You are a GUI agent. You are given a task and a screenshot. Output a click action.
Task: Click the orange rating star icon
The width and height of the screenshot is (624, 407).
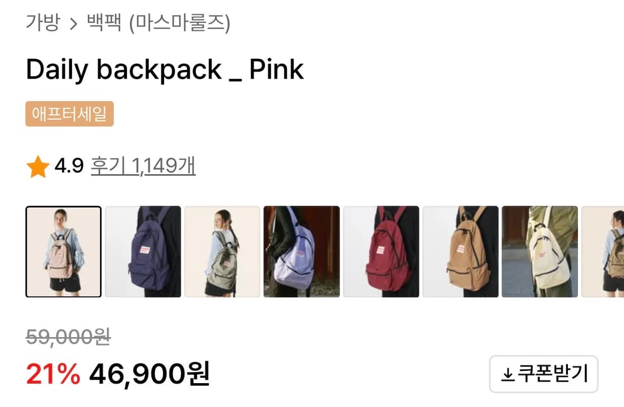38,167
